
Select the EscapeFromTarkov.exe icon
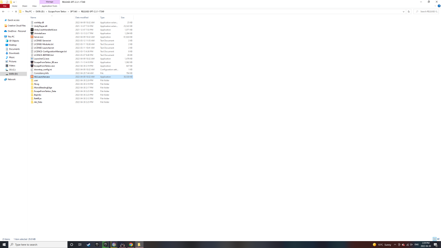coord(32,66)
